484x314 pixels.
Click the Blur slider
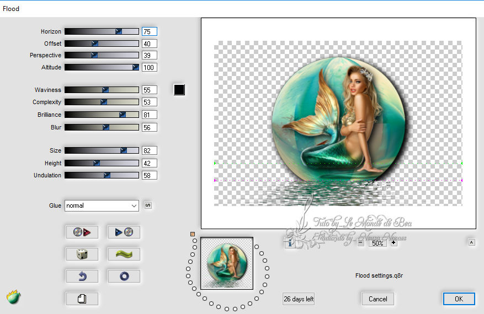pyautogui.click(x=102, y=127)
